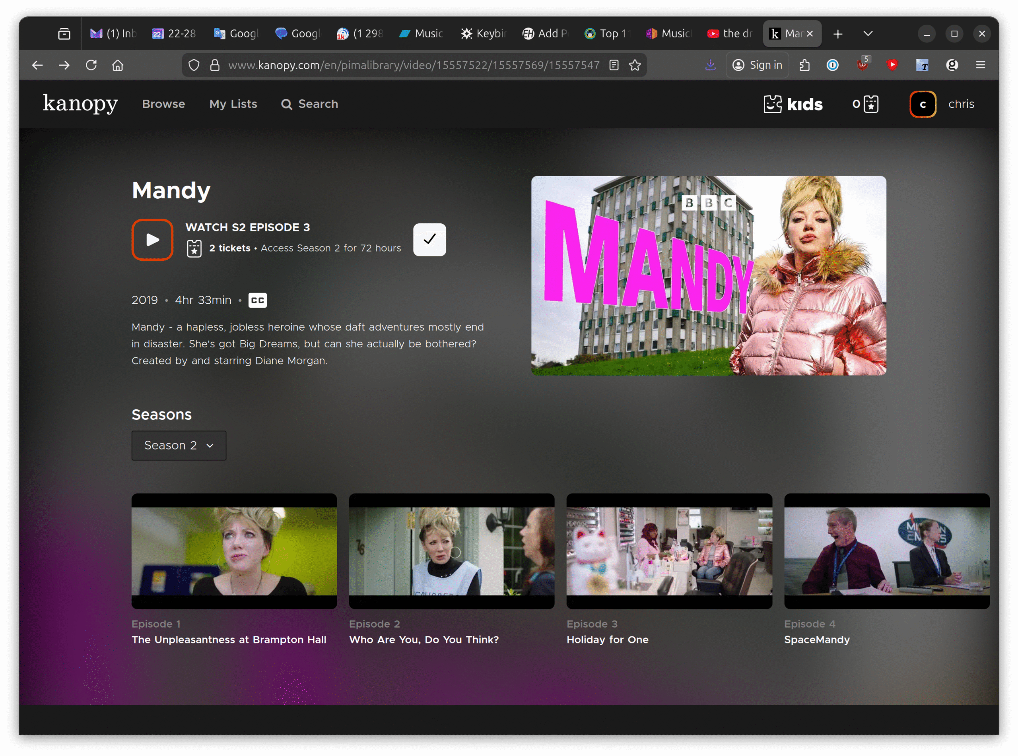The height and width of the screenshot is (756, 1018).
Task: Click the Firefox Sign in button
Action: point(757,65)
